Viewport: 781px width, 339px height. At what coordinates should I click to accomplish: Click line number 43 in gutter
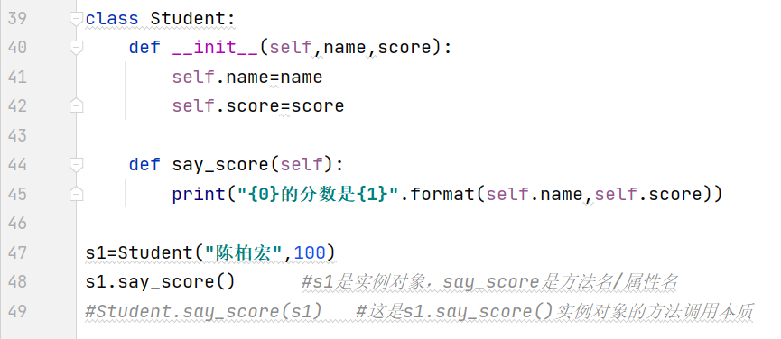pos(18,135)
